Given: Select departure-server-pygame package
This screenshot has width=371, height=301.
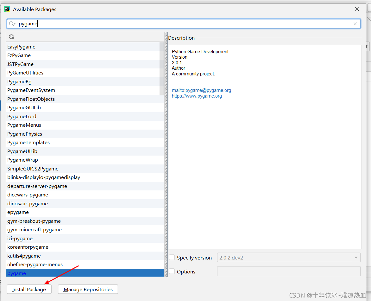Looking at the screenshot, I should pos(85,186).
